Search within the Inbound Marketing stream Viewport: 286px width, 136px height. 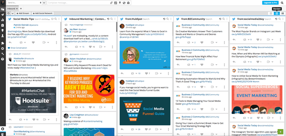[x=112, y=19]
